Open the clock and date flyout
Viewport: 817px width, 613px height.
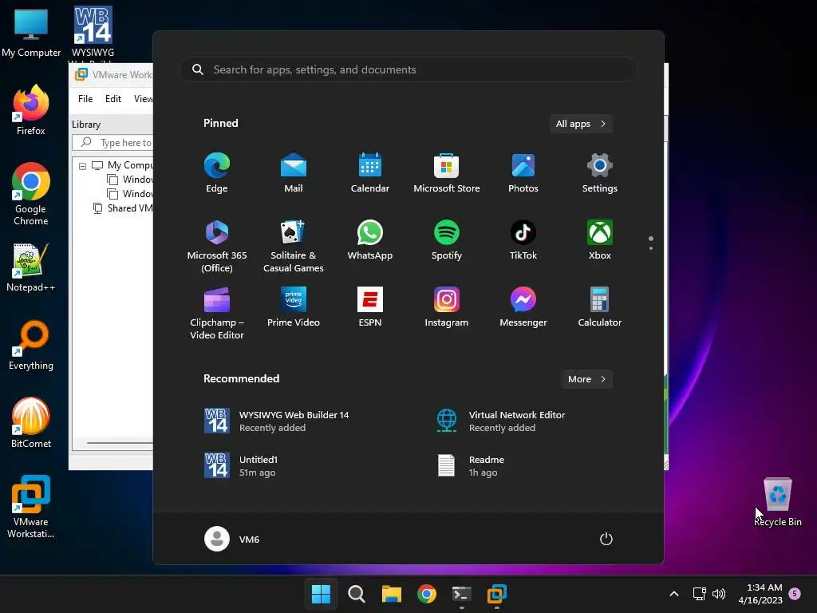760,594
